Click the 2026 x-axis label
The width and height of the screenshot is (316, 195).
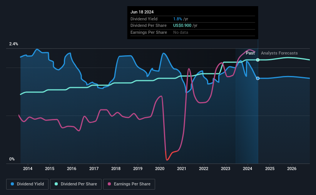pyautogui.click(x=292, y=169)
